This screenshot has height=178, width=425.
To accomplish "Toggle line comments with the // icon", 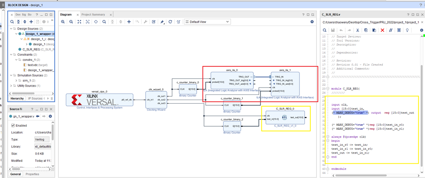I will pos(391,30).
